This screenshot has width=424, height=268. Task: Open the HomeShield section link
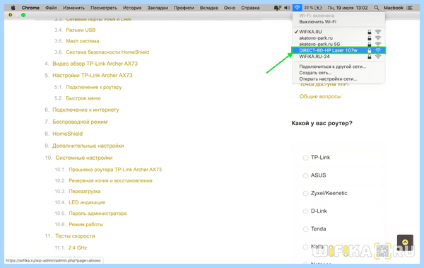tap(67, 134)
